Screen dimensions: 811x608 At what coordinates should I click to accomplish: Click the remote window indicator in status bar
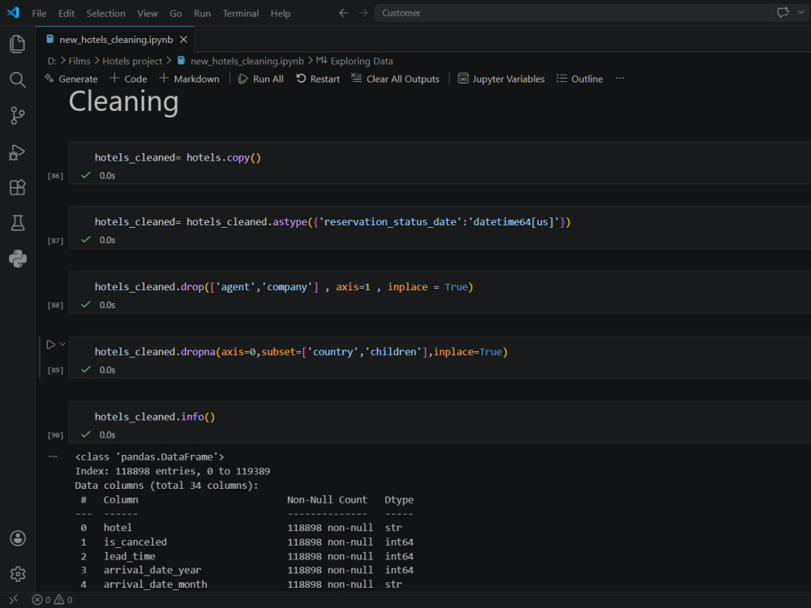click(14, 600)
